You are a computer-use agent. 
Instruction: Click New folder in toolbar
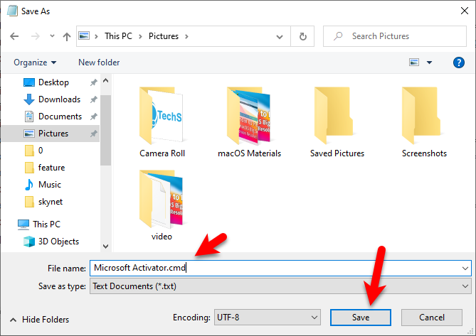coord(99,63)
